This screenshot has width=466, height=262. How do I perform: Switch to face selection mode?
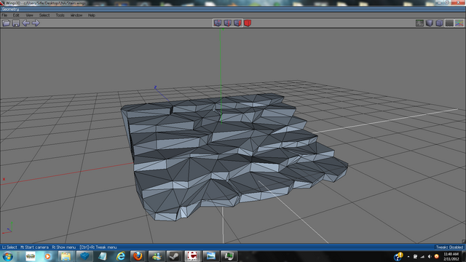[237, 23]
